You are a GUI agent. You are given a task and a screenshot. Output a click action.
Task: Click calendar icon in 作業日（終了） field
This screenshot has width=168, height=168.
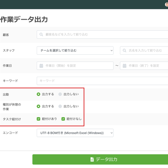pos(124,66)
